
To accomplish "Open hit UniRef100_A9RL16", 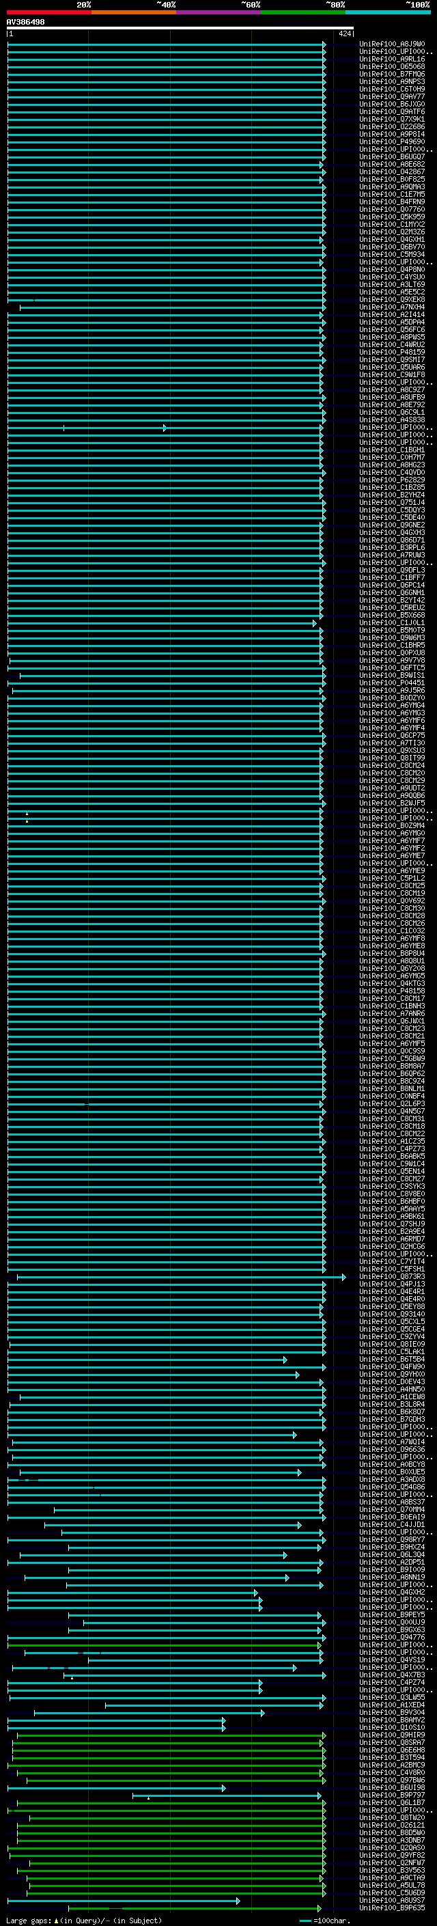I will click(392, 59).
